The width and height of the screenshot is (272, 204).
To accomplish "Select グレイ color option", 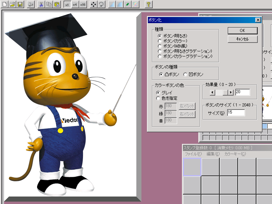I will click(164, 92).
